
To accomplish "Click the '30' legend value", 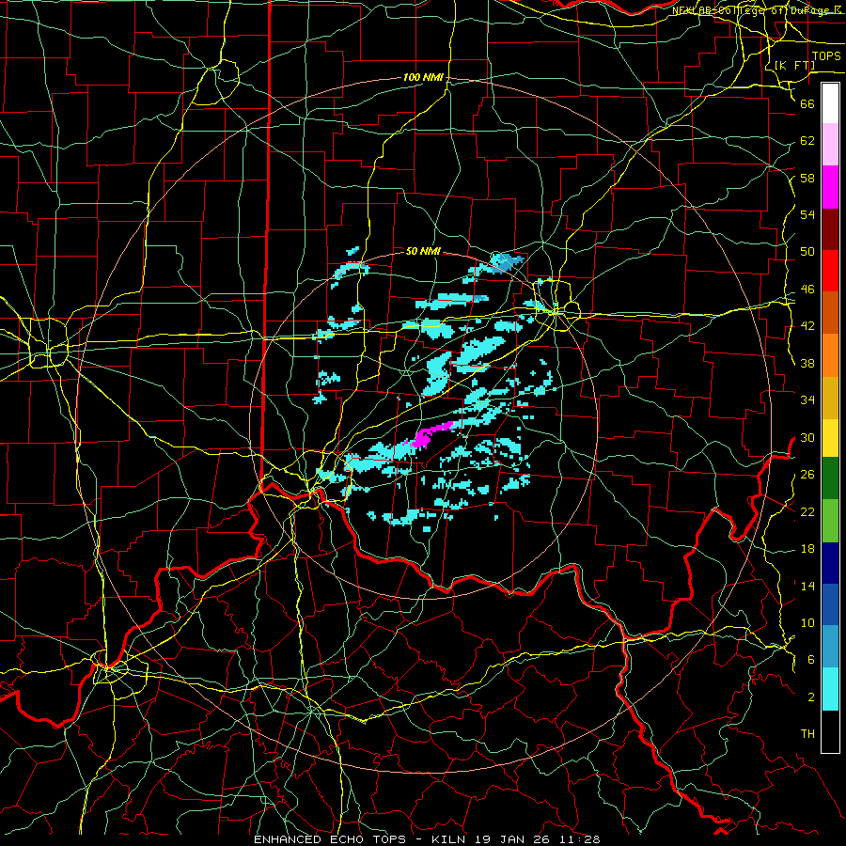I will 807,437.
